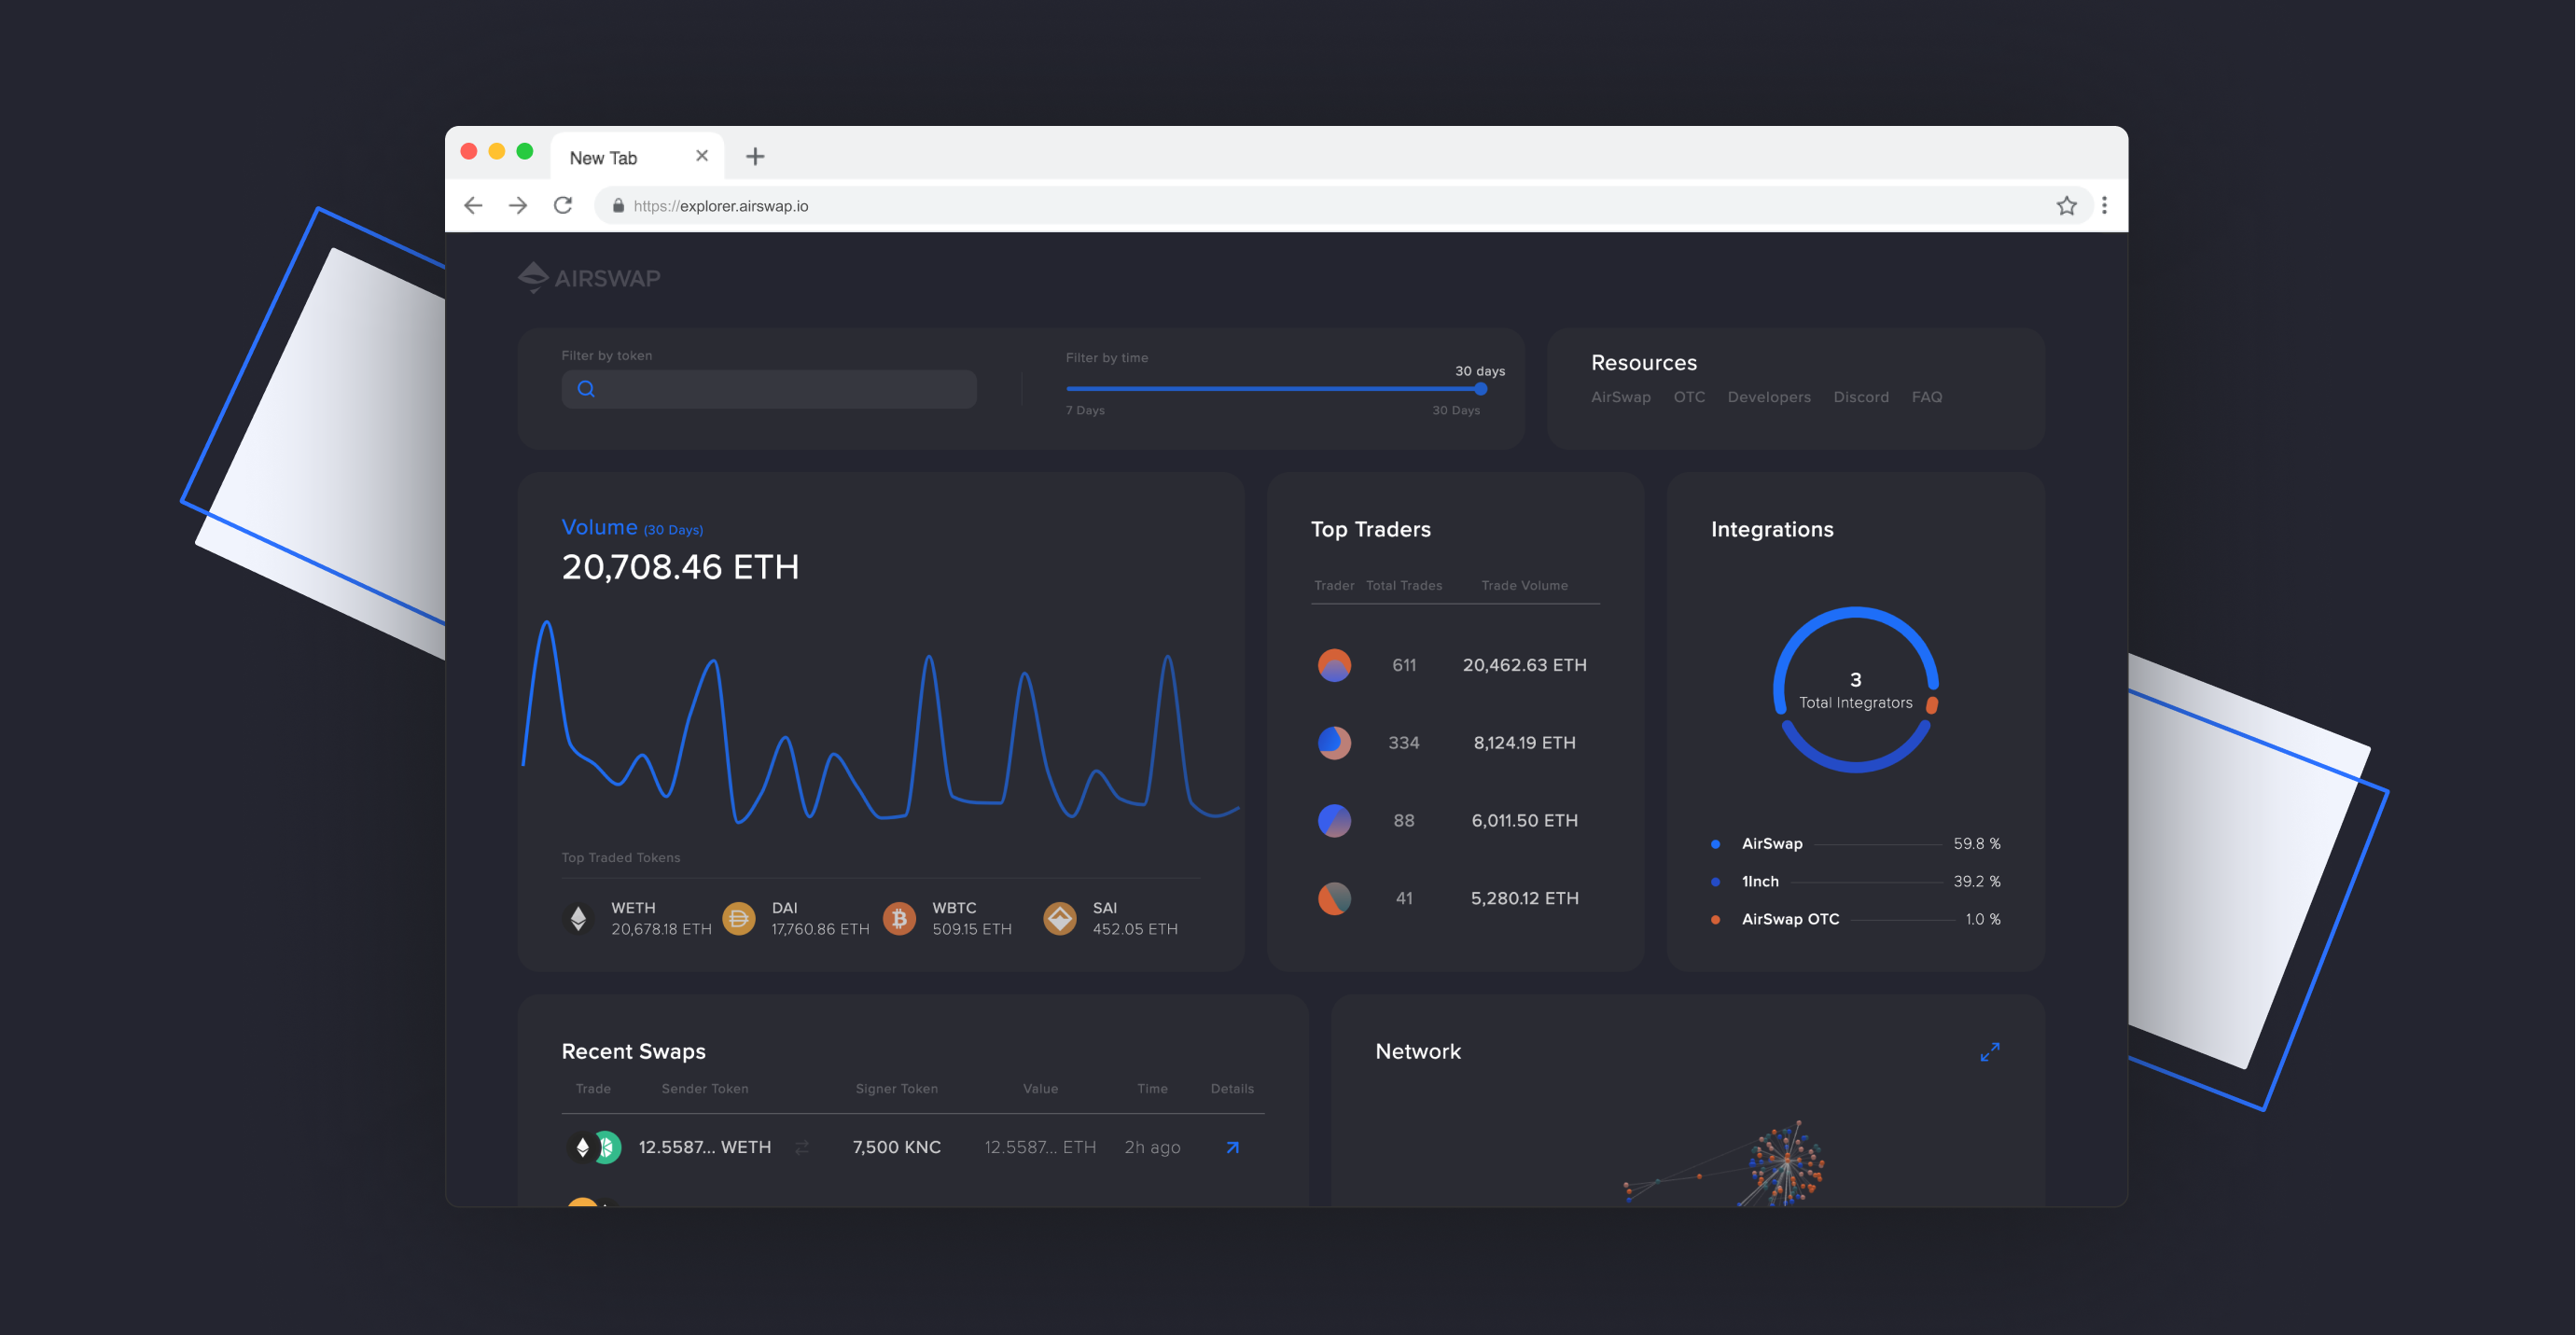Click the 6,011.50 ETH trade volume
The image size is (2576, 1335).
[x=1524, y=821]
